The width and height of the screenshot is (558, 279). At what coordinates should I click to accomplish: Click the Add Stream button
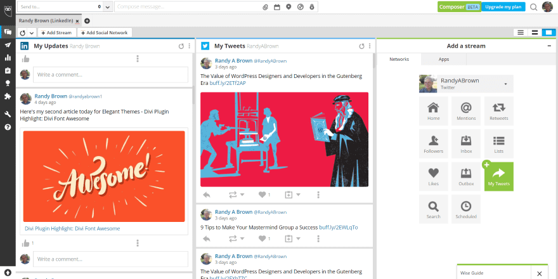[56, 33]
